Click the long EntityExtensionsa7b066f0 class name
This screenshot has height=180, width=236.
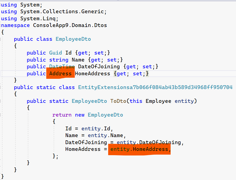point(155,87)
